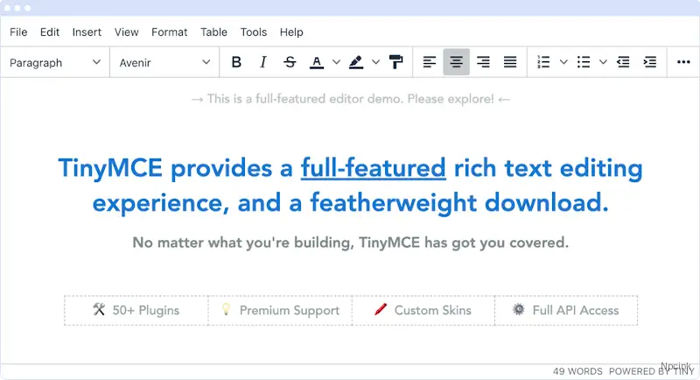This screenshot has width=700, height=380.
Task: Apply highlight background color marker
Action: [x=356, y=62]
